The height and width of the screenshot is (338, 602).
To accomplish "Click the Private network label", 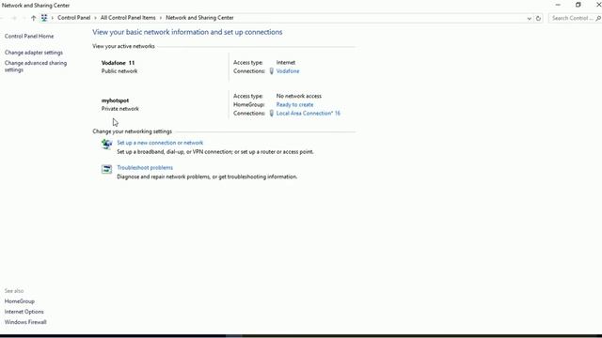I will (119, 109).
